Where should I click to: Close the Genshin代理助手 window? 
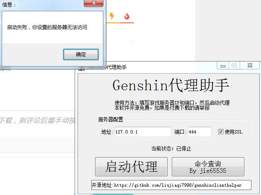click(x=249, y=65)
